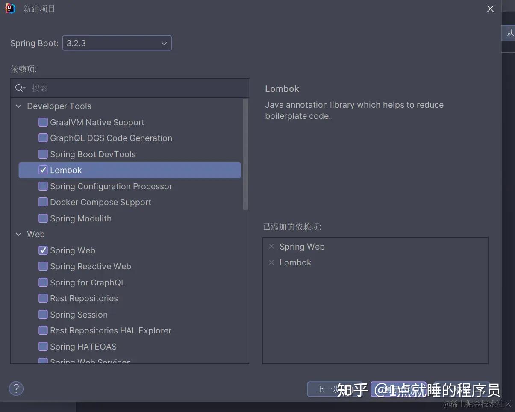The width and height of the screenshot is (515, 412).
Task: Collapse the Web dependency group
Action: (18, 234)
